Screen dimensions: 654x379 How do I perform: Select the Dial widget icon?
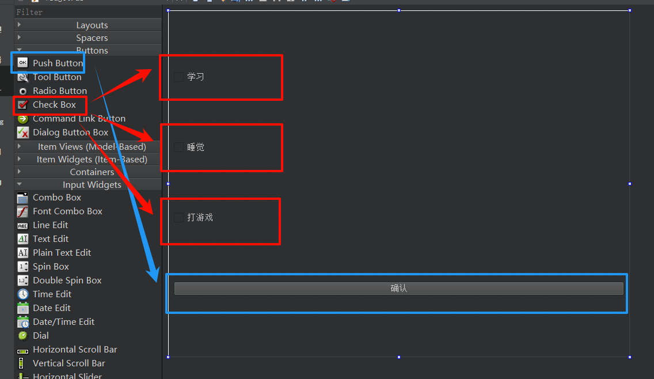tap(22, 336)
